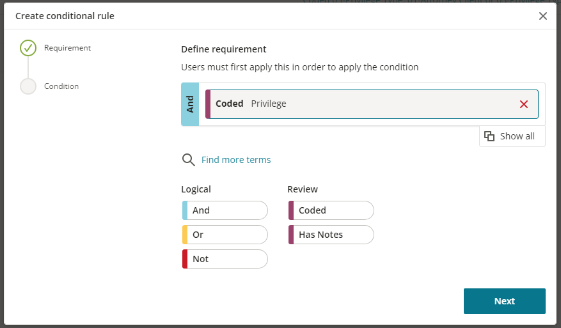Click the magnifying glass search icon

(188, 160)
